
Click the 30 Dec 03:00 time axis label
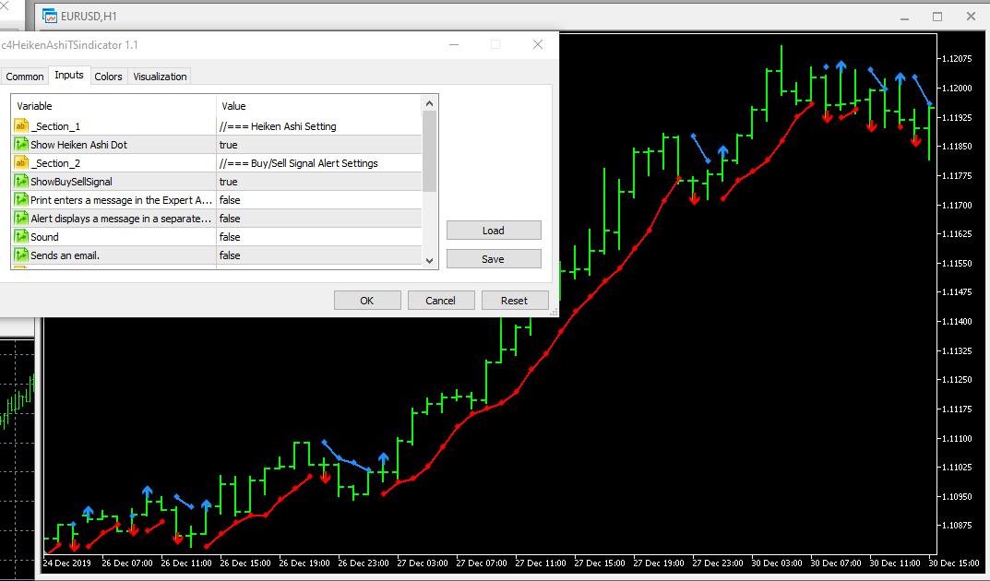tap(777, 563)
